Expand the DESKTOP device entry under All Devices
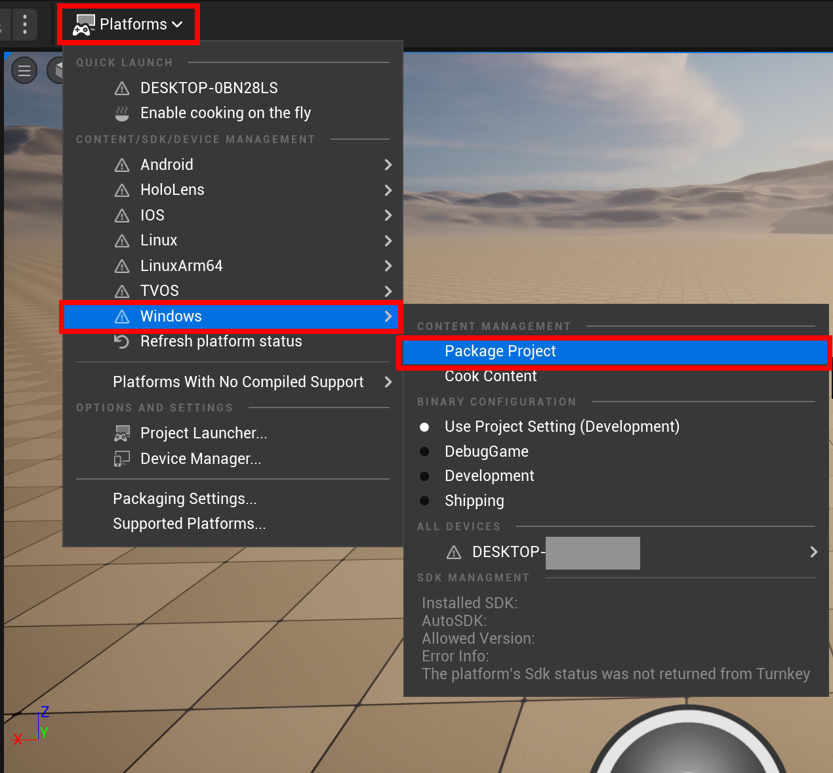The width and height of the screenshot is (833, 773). click(813, 552)
